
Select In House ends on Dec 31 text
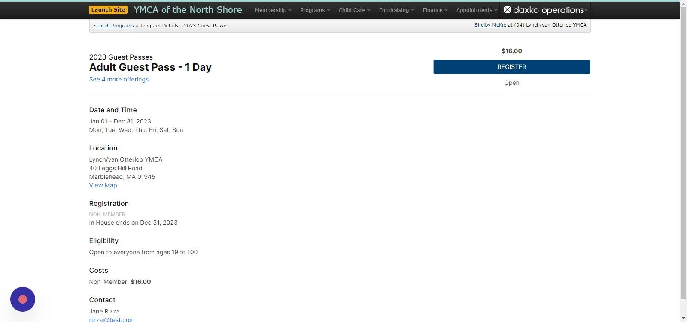tap(134, 223)
